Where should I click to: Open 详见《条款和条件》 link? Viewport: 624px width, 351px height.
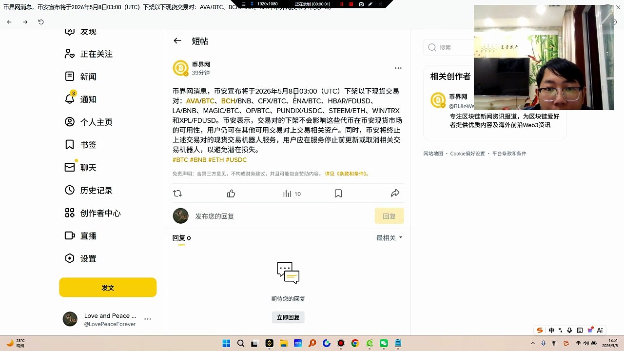348,174
